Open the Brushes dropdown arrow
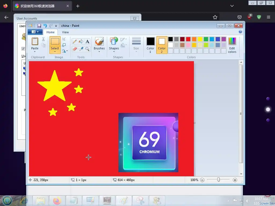The image size is (275, 206). tap(99, 52)
